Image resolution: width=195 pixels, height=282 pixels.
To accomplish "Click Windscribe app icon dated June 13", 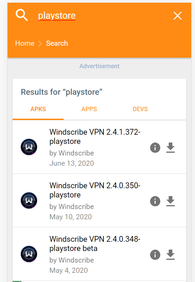I will point(29,147).
